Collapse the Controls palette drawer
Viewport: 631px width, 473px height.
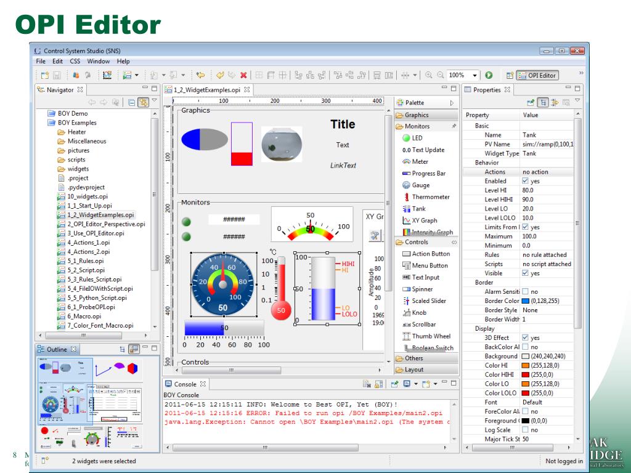click(x=426, y=242)
